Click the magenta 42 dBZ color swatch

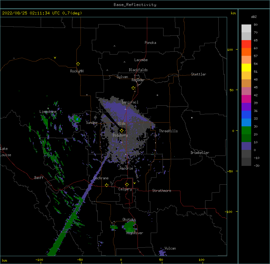(x=246, y=99)
